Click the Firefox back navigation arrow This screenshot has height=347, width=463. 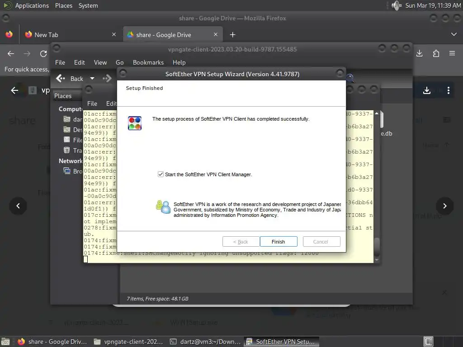pos(11,54)
